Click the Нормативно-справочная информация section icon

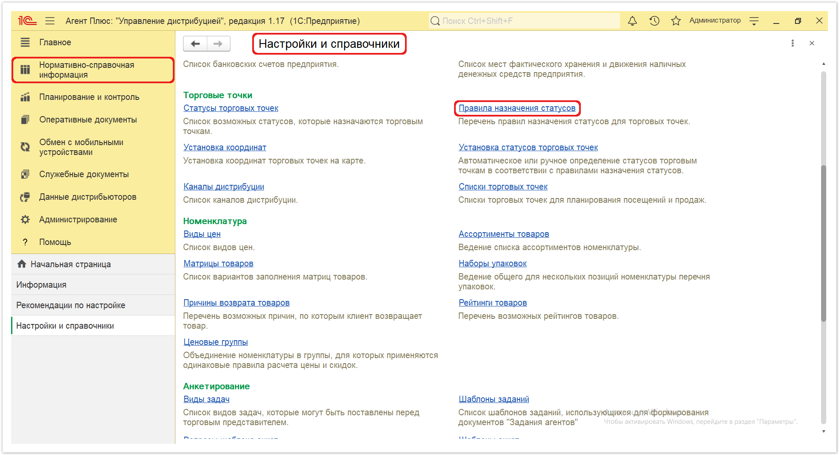(x=25, y=70)
